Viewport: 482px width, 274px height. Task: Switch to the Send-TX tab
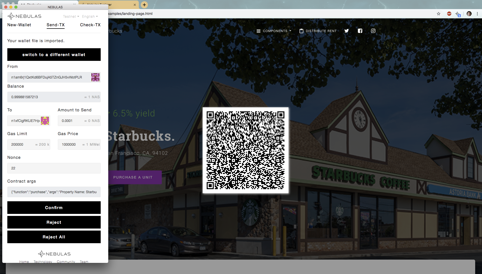click(56, 25)
